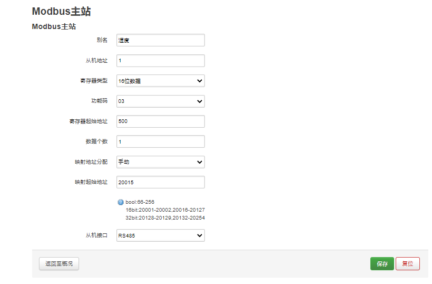Image resolution: width=432 pixels, height=284 pixels.
Task: Open the 映射地址分配 dropdown showing 手动
Action: [x=160, y=162]
